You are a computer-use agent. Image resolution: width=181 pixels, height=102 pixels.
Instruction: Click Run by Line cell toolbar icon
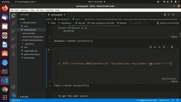(150, 47)
